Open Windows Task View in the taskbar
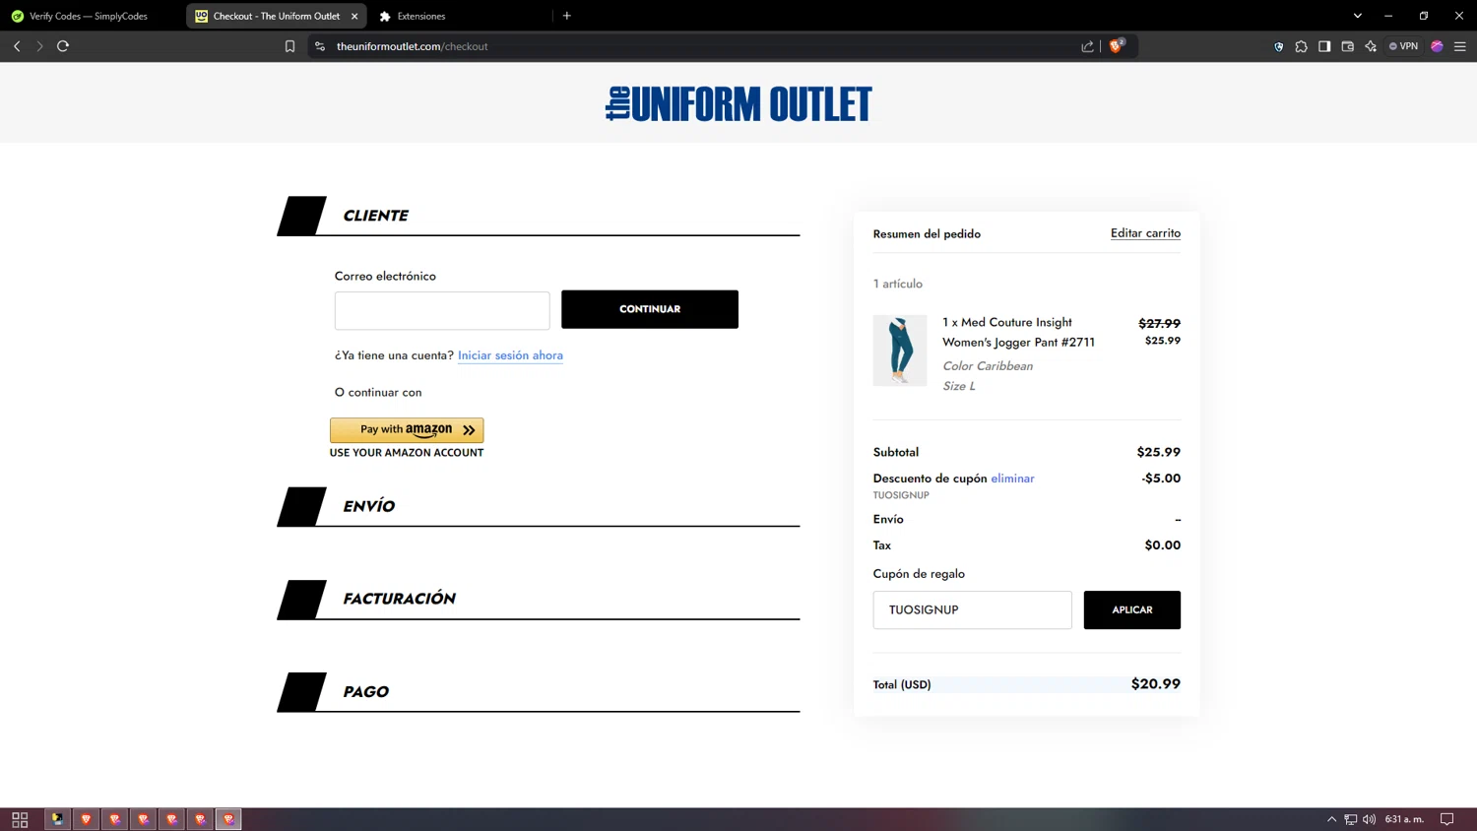The image size is (1477, 831). pos(20,819)
